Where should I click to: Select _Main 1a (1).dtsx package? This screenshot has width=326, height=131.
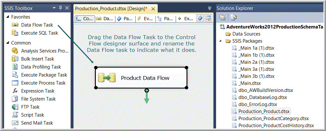(253, 48)
